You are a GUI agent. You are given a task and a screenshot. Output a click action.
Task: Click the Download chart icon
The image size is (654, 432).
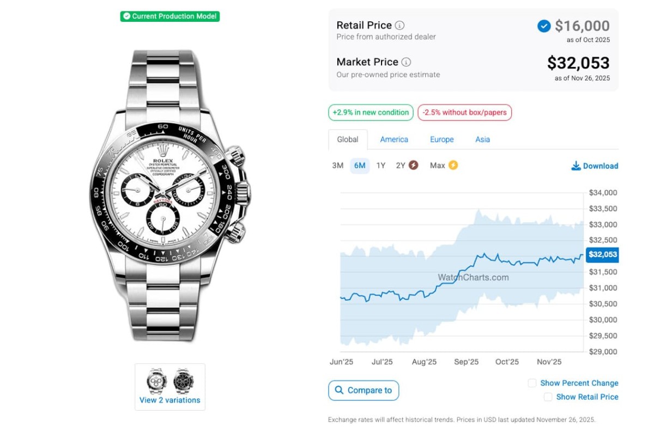[x=576, y=166]
